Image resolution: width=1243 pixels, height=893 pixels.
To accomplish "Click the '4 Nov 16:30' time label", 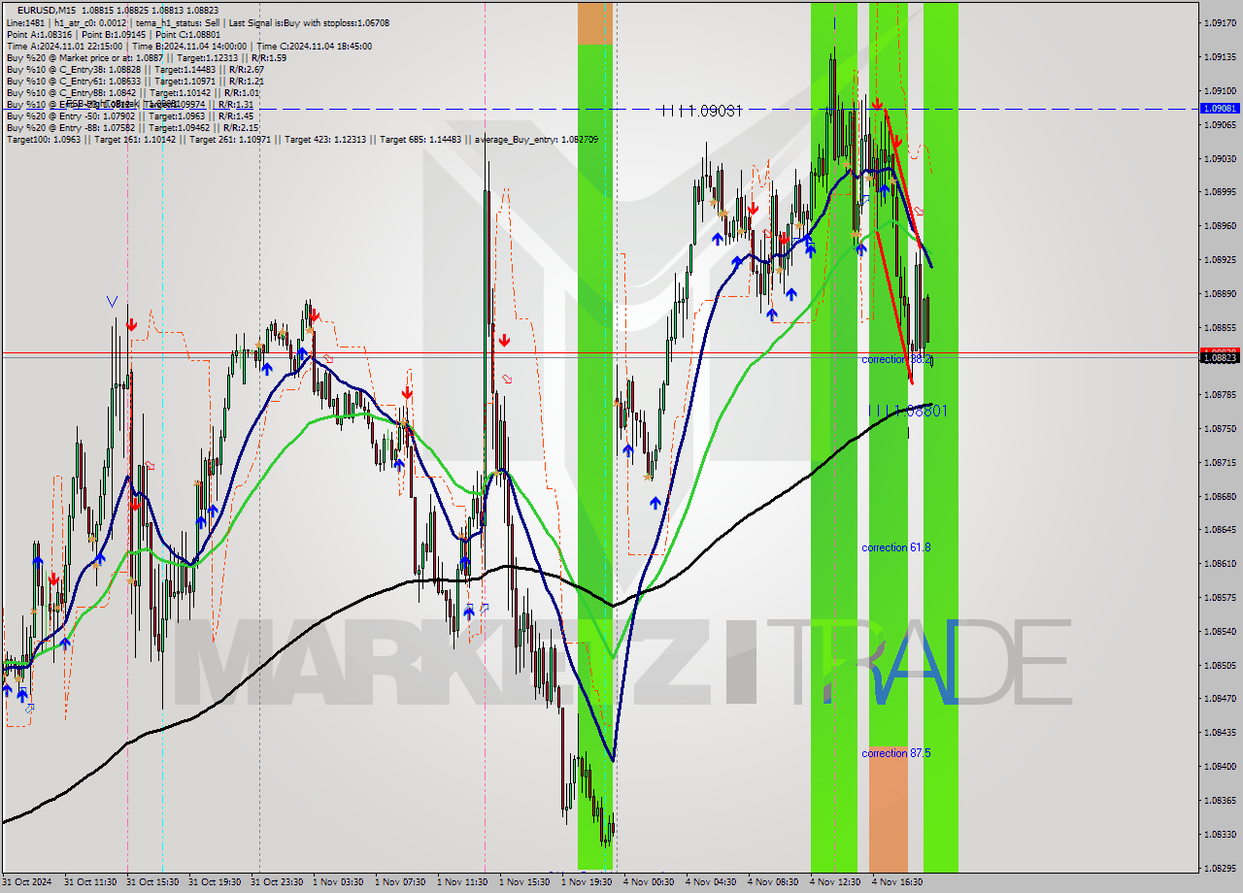I will [897, 882].
